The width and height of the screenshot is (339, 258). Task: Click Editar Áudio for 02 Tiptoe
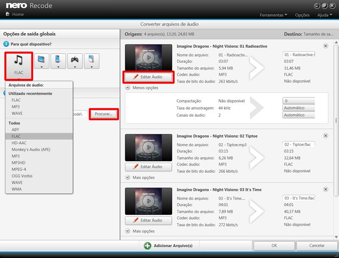(x=149, y=167)
